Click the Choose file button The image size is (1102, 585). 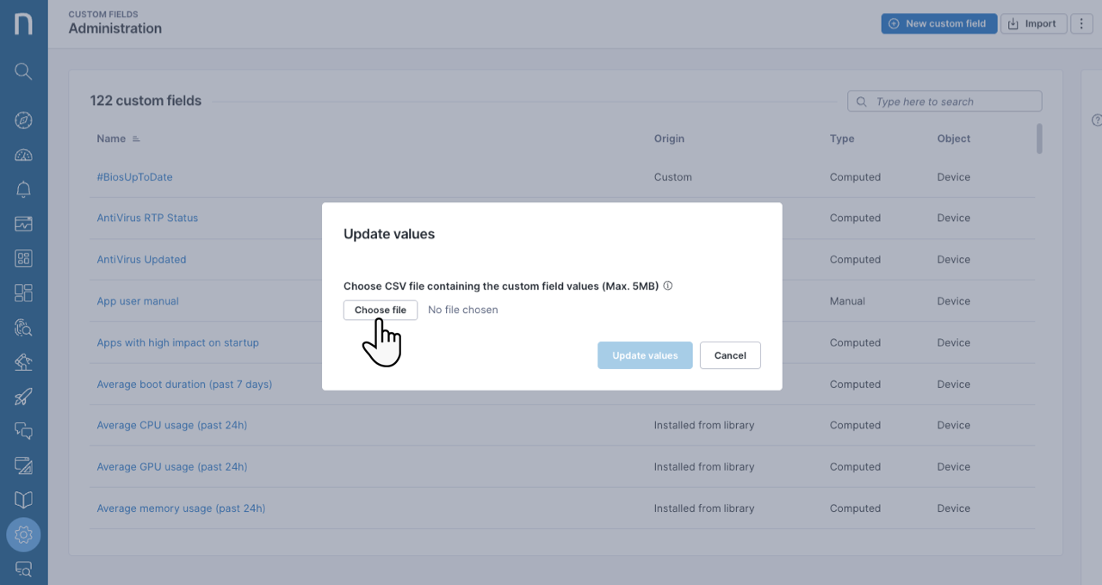pyautogui.click(x=380, y=310)
